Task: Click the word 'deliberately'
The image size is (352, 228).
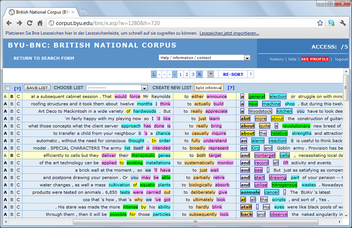Action: tap(203, 192)
